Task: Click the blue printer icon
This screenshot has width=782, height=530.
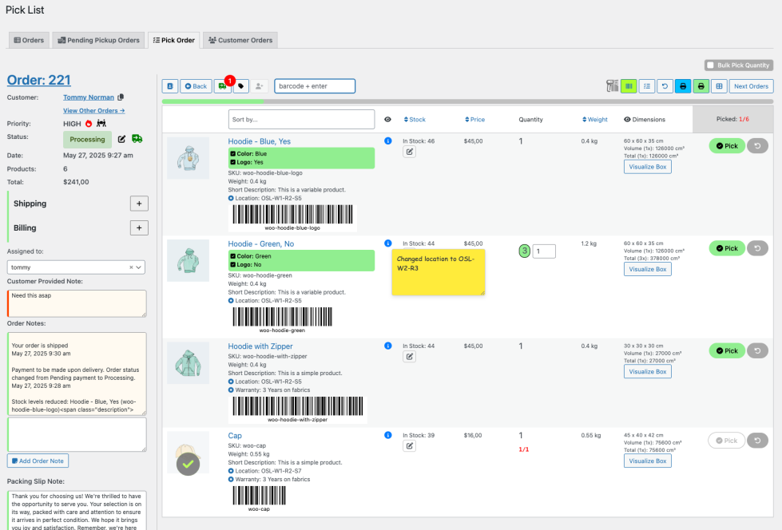Action: [683, 86]
